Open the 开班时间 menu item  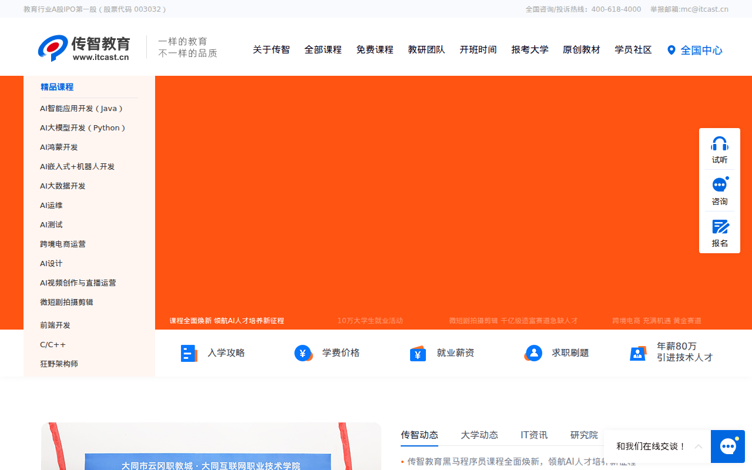click(x=478, y=50)
